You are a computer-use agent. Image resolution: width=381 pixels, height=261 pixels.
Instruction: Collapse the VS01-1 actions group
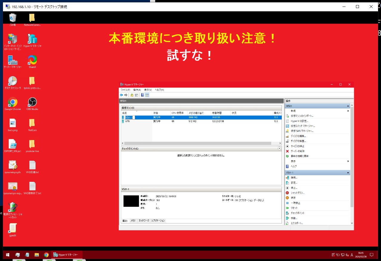pos(348,172)
